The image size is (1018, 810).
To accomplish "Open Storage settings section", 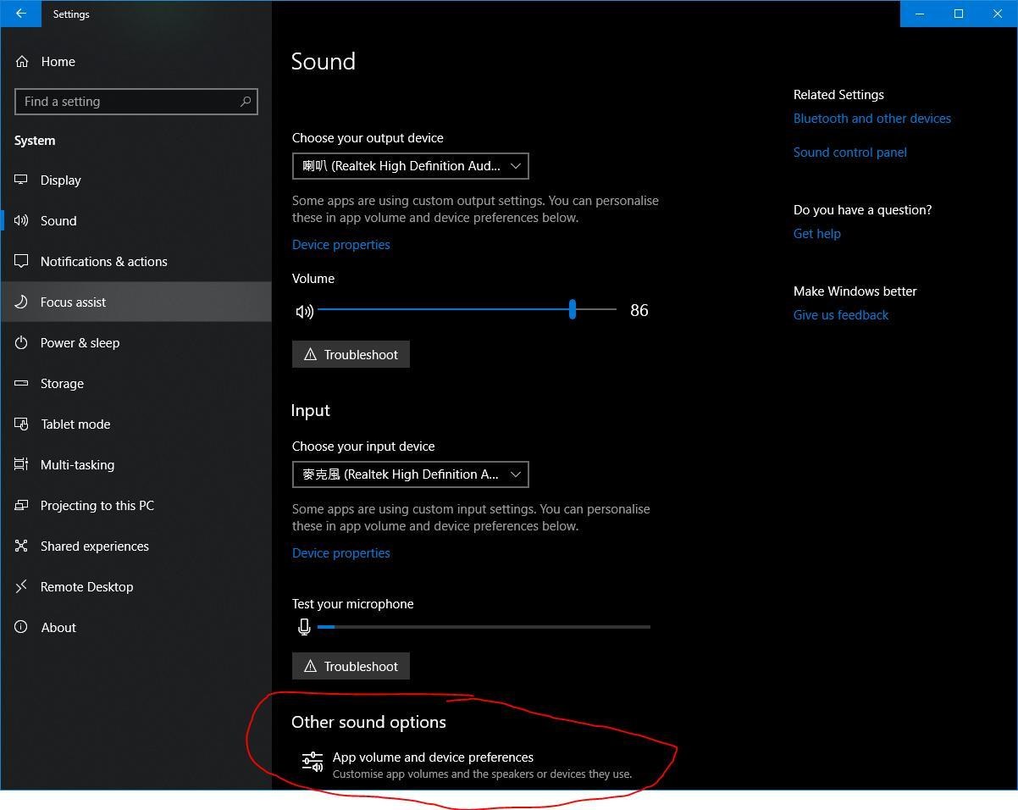I will pos(62,384).
